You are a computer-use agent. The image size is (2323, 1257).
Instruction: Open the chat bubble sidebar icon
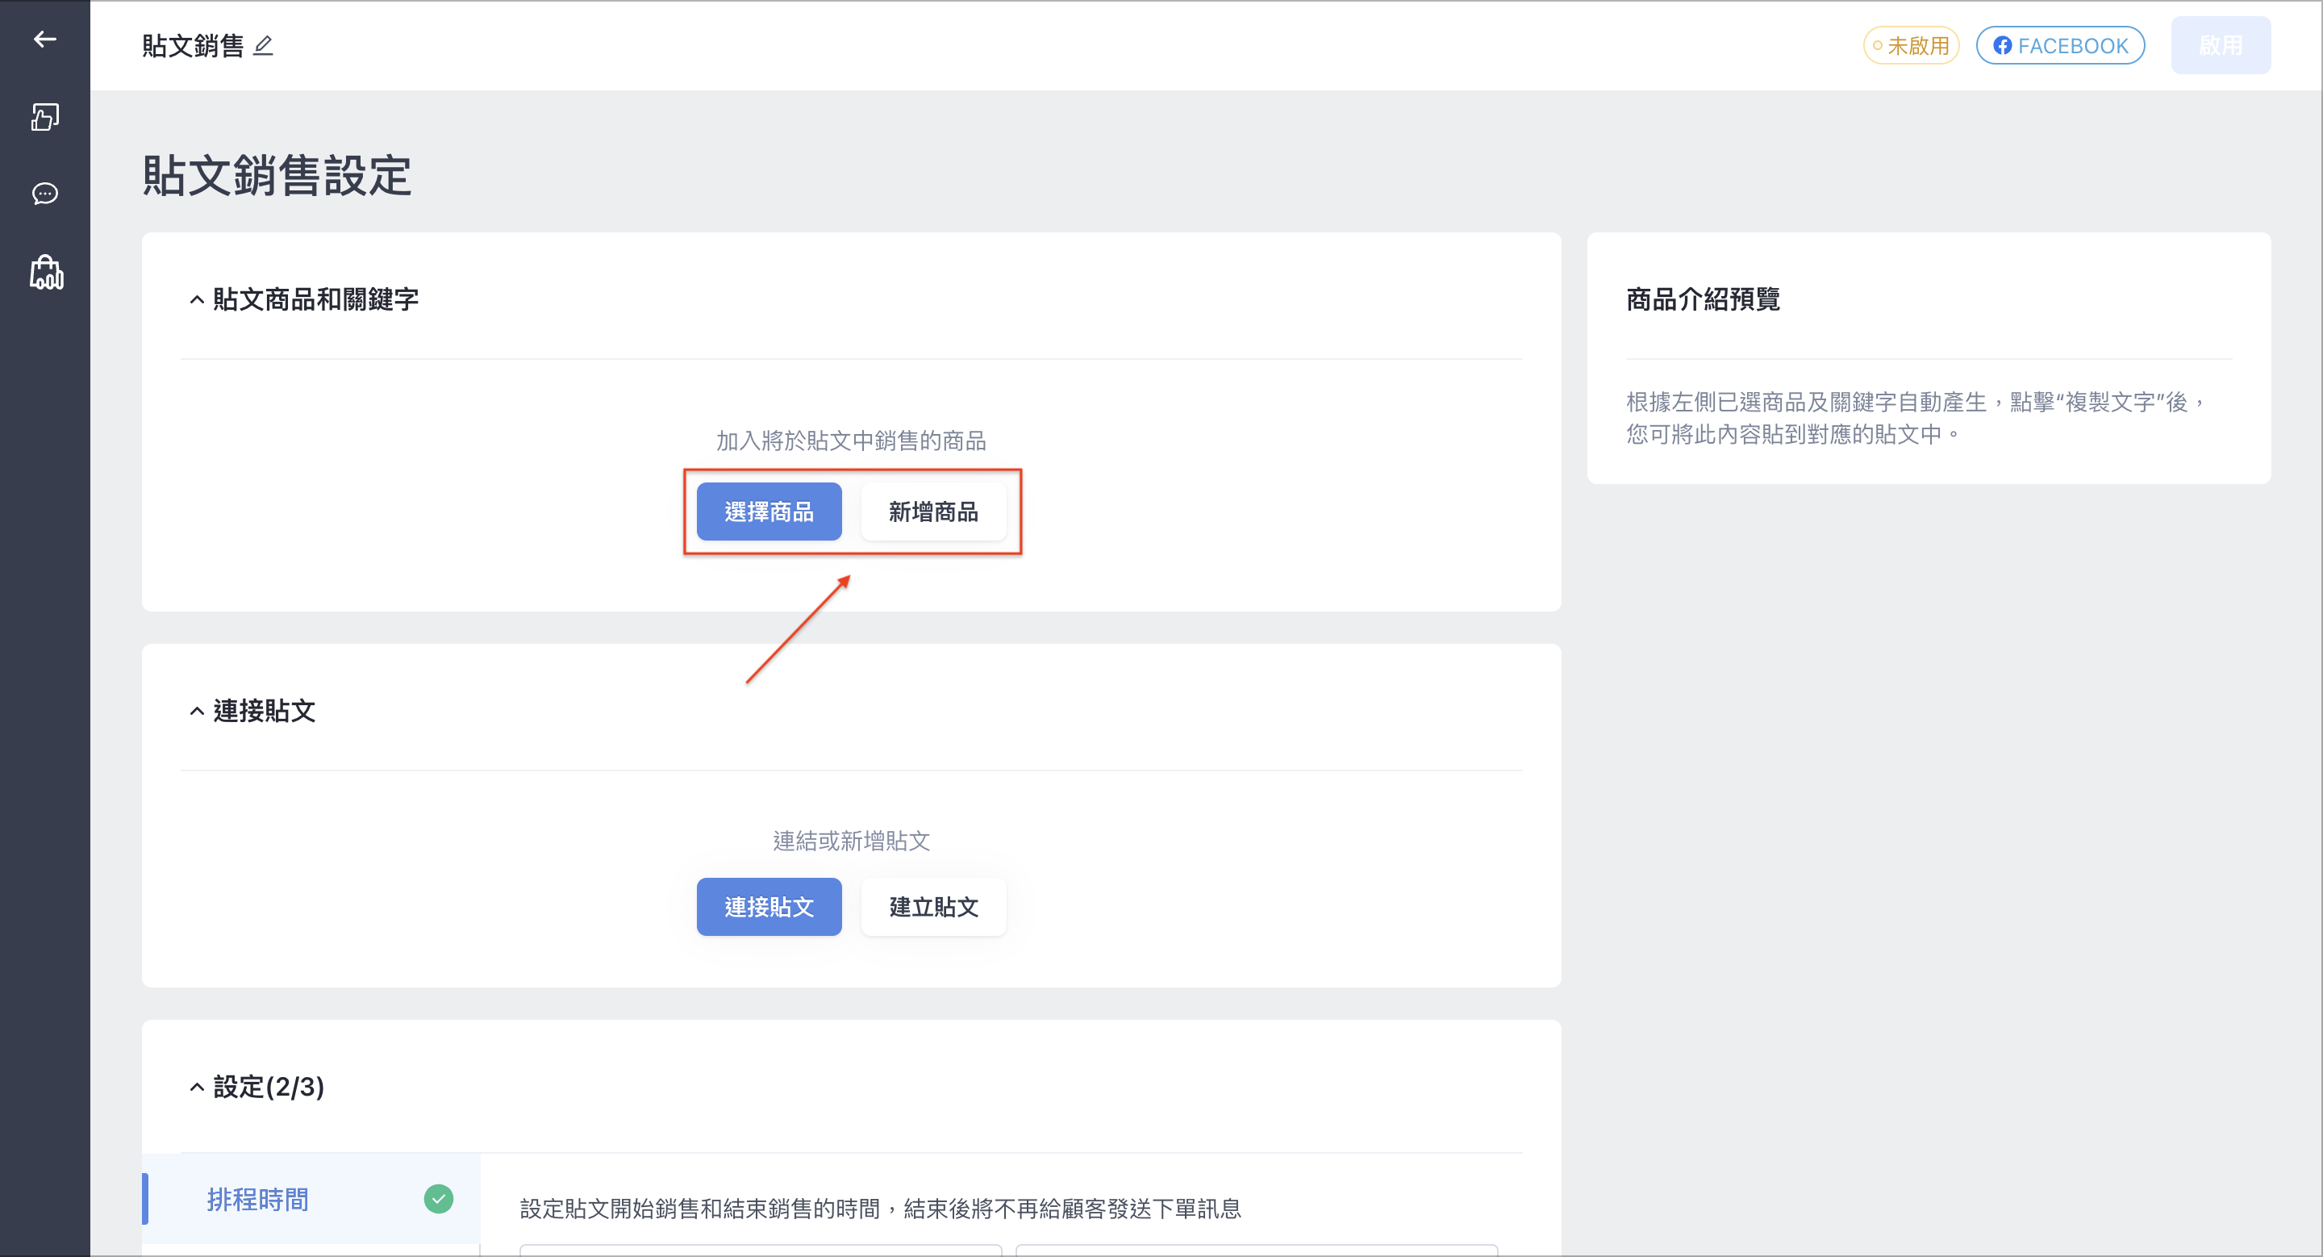pyautogui.click(x=45, y=194)
